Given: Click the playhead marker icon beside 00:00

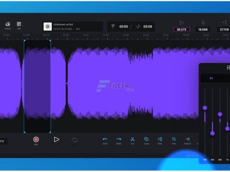Looking at the screenshot, I should point(113,26).
